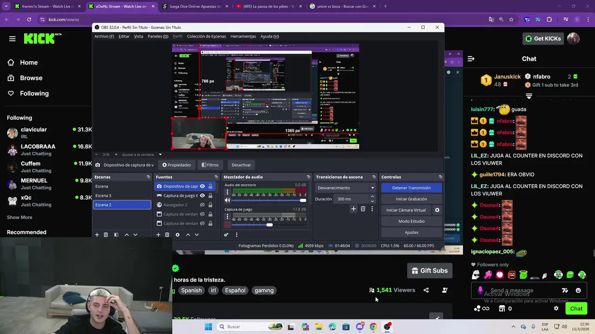595x334 pixels.
Task: Move the selected scene down
Action: [x=135, y=235]
